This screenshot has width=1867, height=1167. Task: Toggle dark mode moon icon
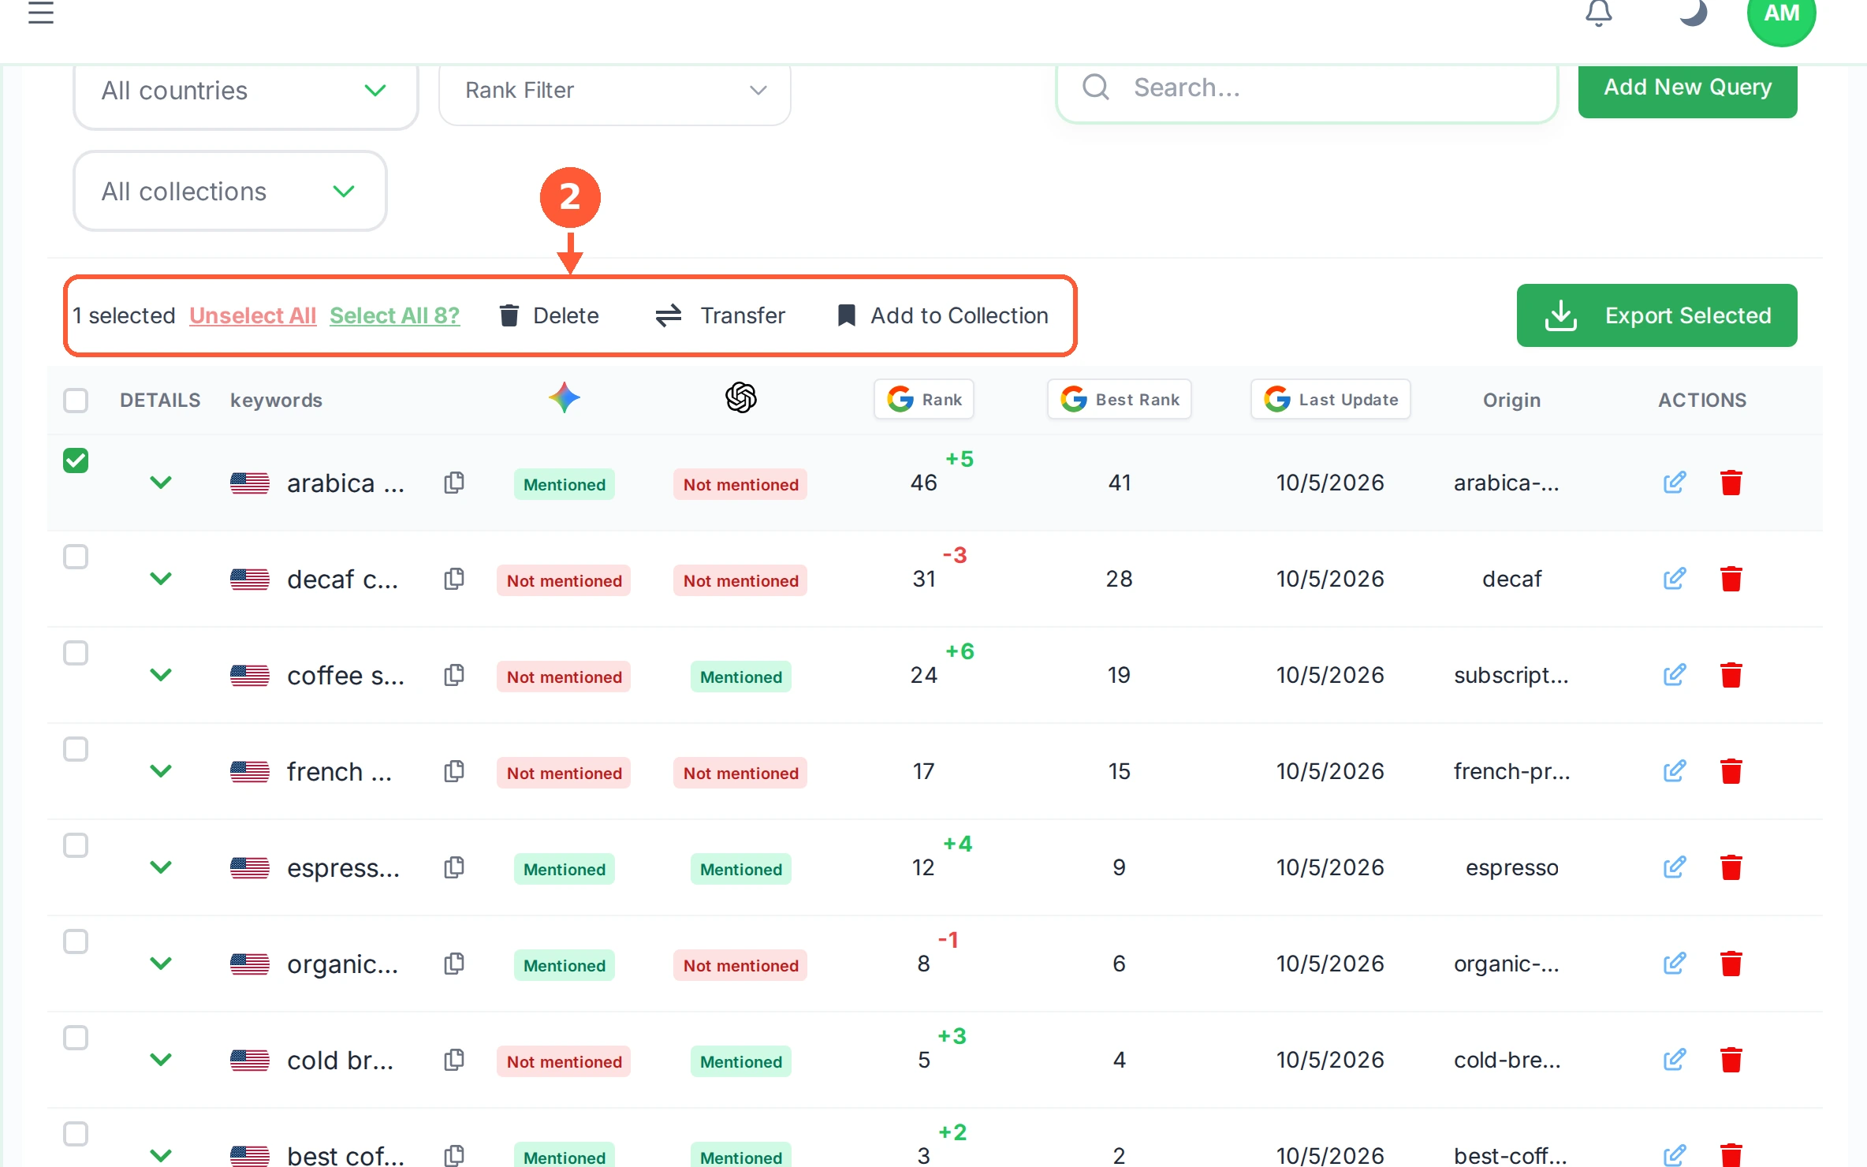click(x=1692, y=13)
